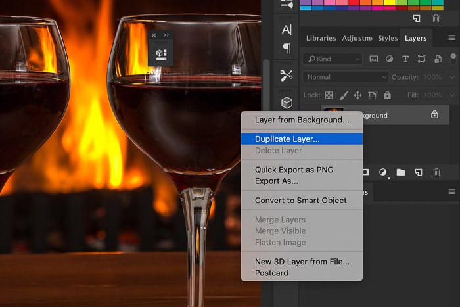460x307 pixels.
Task: Click the Fill 100% value field
Action: point(432,95)
